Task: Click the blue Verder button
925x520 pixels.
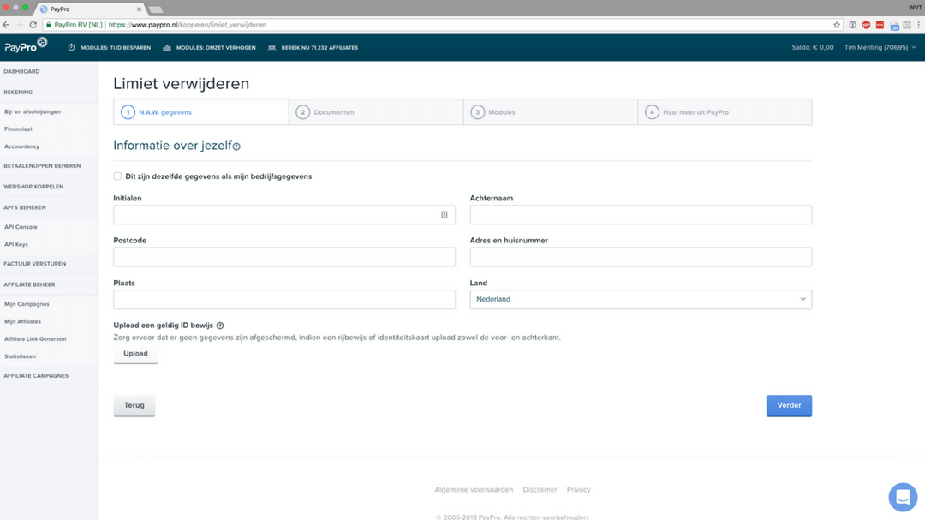Action: coord(789,405)
